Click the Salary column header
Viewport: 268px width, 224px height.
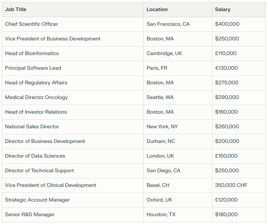click(x=223, y=9)
